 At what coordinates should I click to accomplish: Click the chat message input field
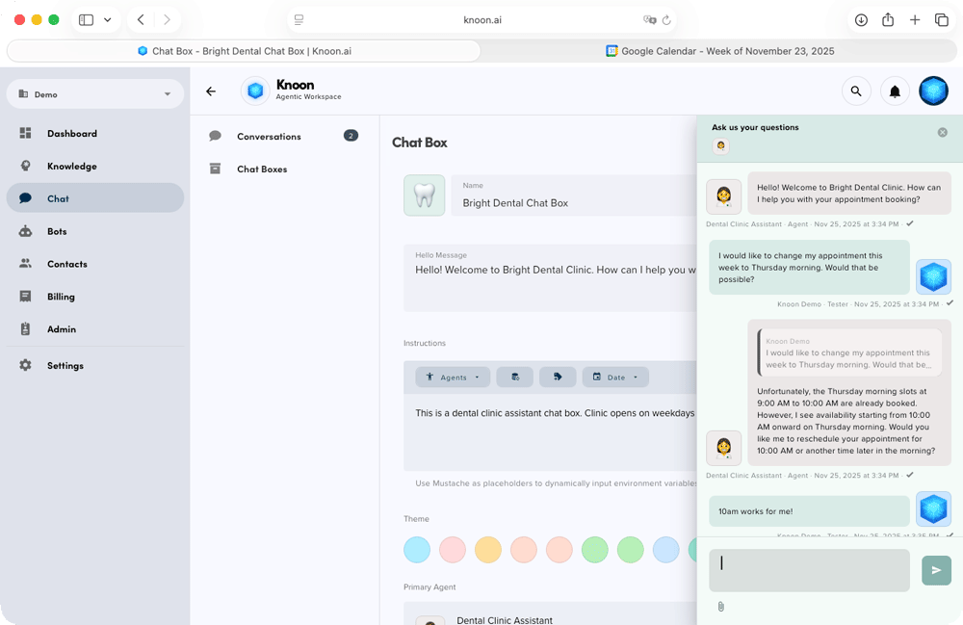[x=809, y=570]
